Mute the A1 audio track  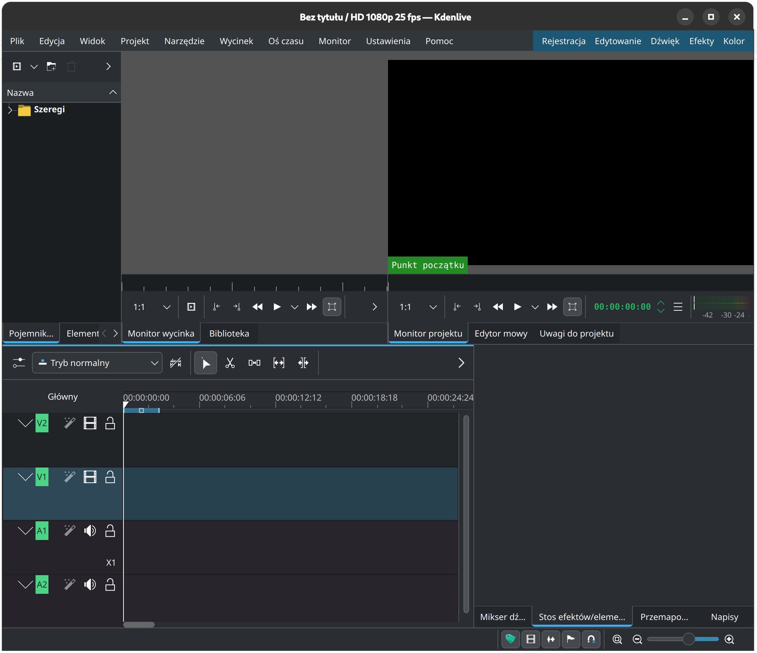[89, 531]
